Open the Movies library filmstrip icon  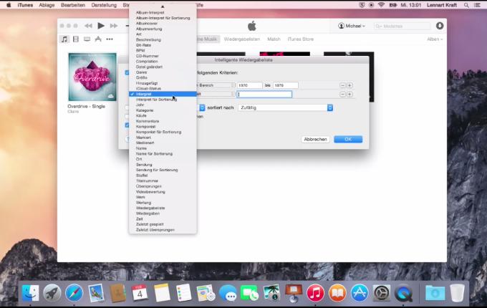pos(75,39)
